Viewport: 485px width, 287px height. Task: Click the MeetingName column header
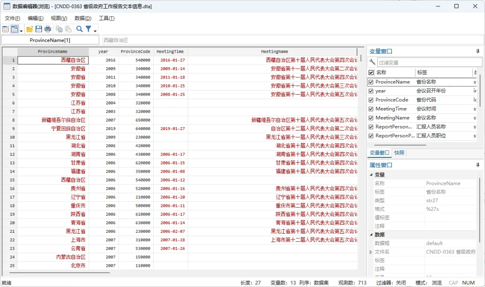pyautogui.click(x=273, y=52)
